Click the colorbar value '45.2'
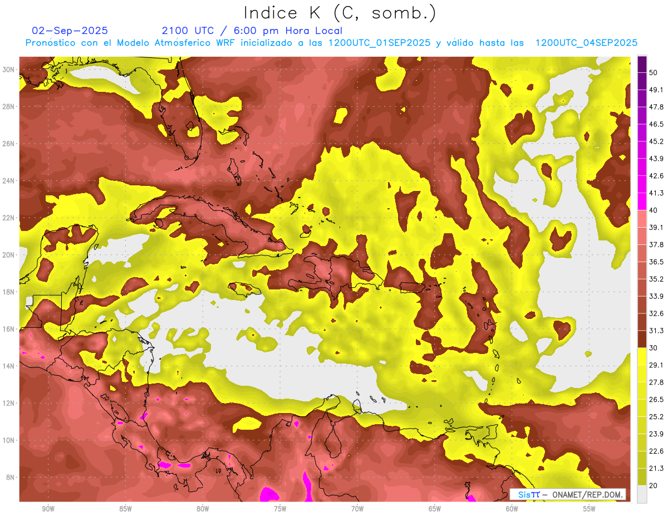668x516 pixels. tap(656, 141)
